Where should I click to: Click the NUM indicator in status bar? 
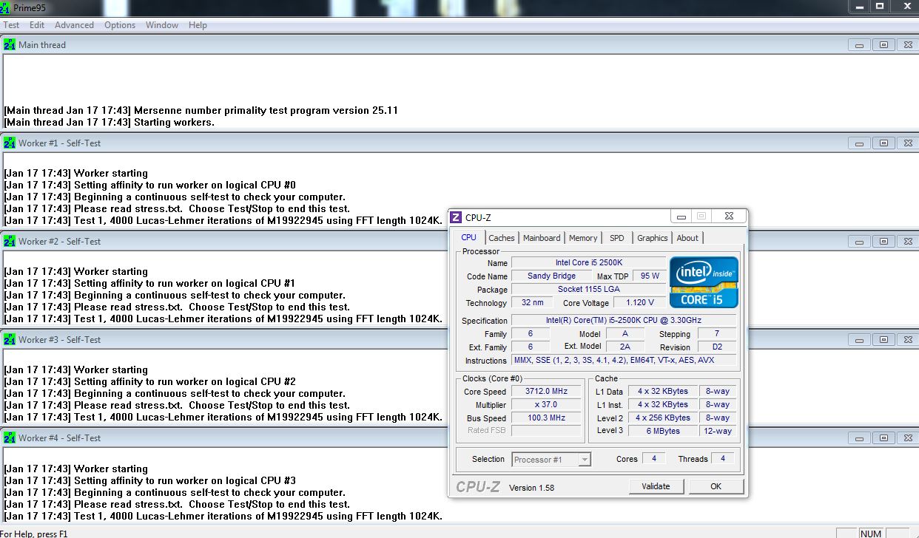[x=870, y=534]
